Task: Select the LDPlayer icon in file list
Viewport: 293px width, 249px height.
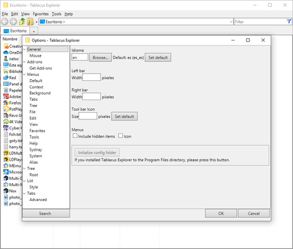Action: pyautogui.click(x=6, y=159)
